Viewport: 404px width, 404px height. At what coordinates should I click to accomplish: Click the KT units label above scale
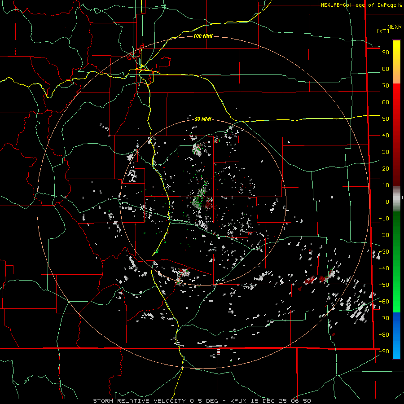pos(383,31)
